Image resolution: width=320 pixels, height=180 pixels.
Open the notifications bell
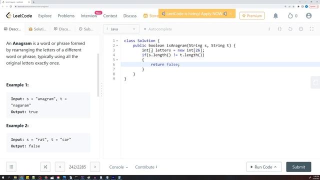(x=275, y=15)
